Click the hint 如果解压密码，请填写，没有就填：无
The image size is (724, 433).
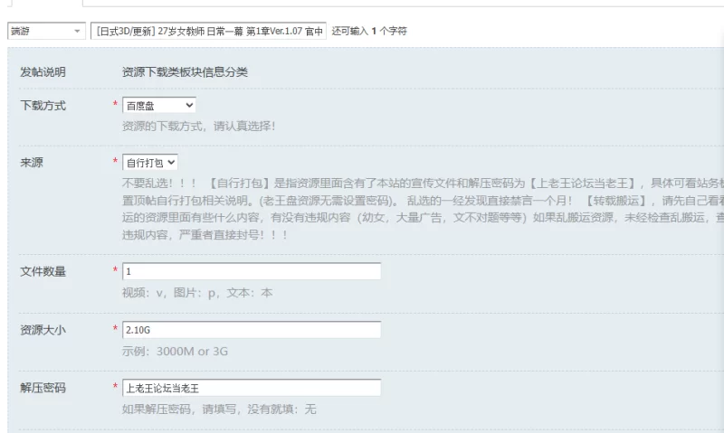coord(219,409)
